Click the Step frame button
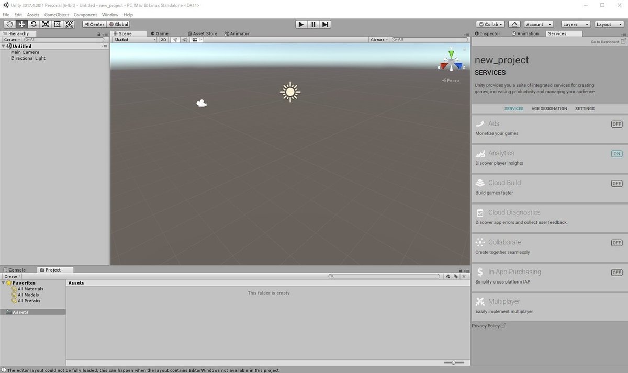 [325, 24]
